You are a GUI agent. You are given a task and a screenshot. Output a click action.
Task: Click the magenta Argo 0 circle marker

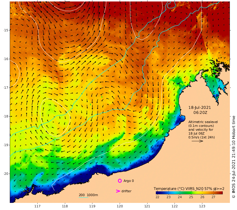(120, 181)
